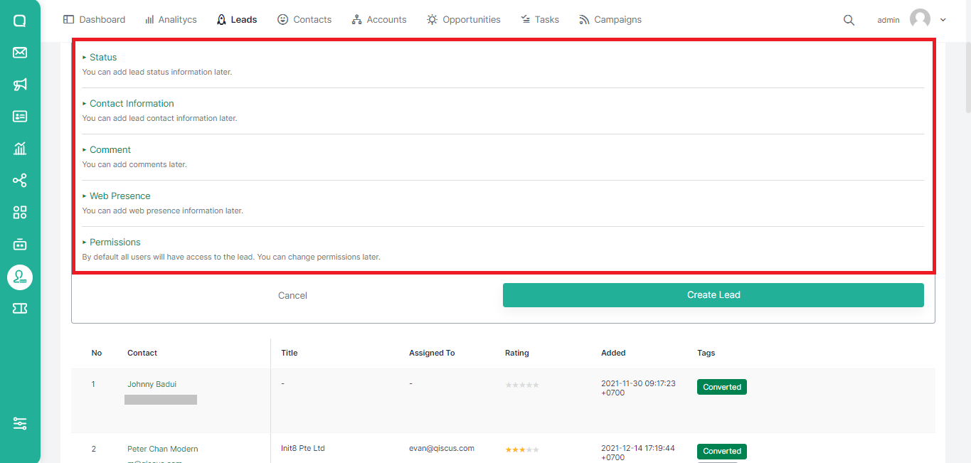The height and width of the screenshot is (463, 971).
Task: Go to the Campaigns tab
Action: click(610, 20)
